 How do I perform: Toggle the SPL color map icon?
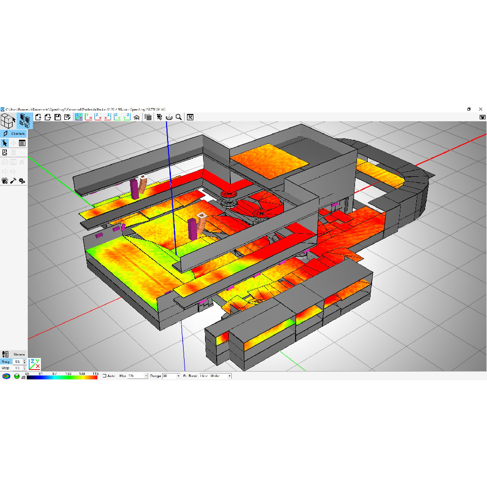tap(6, 376)
